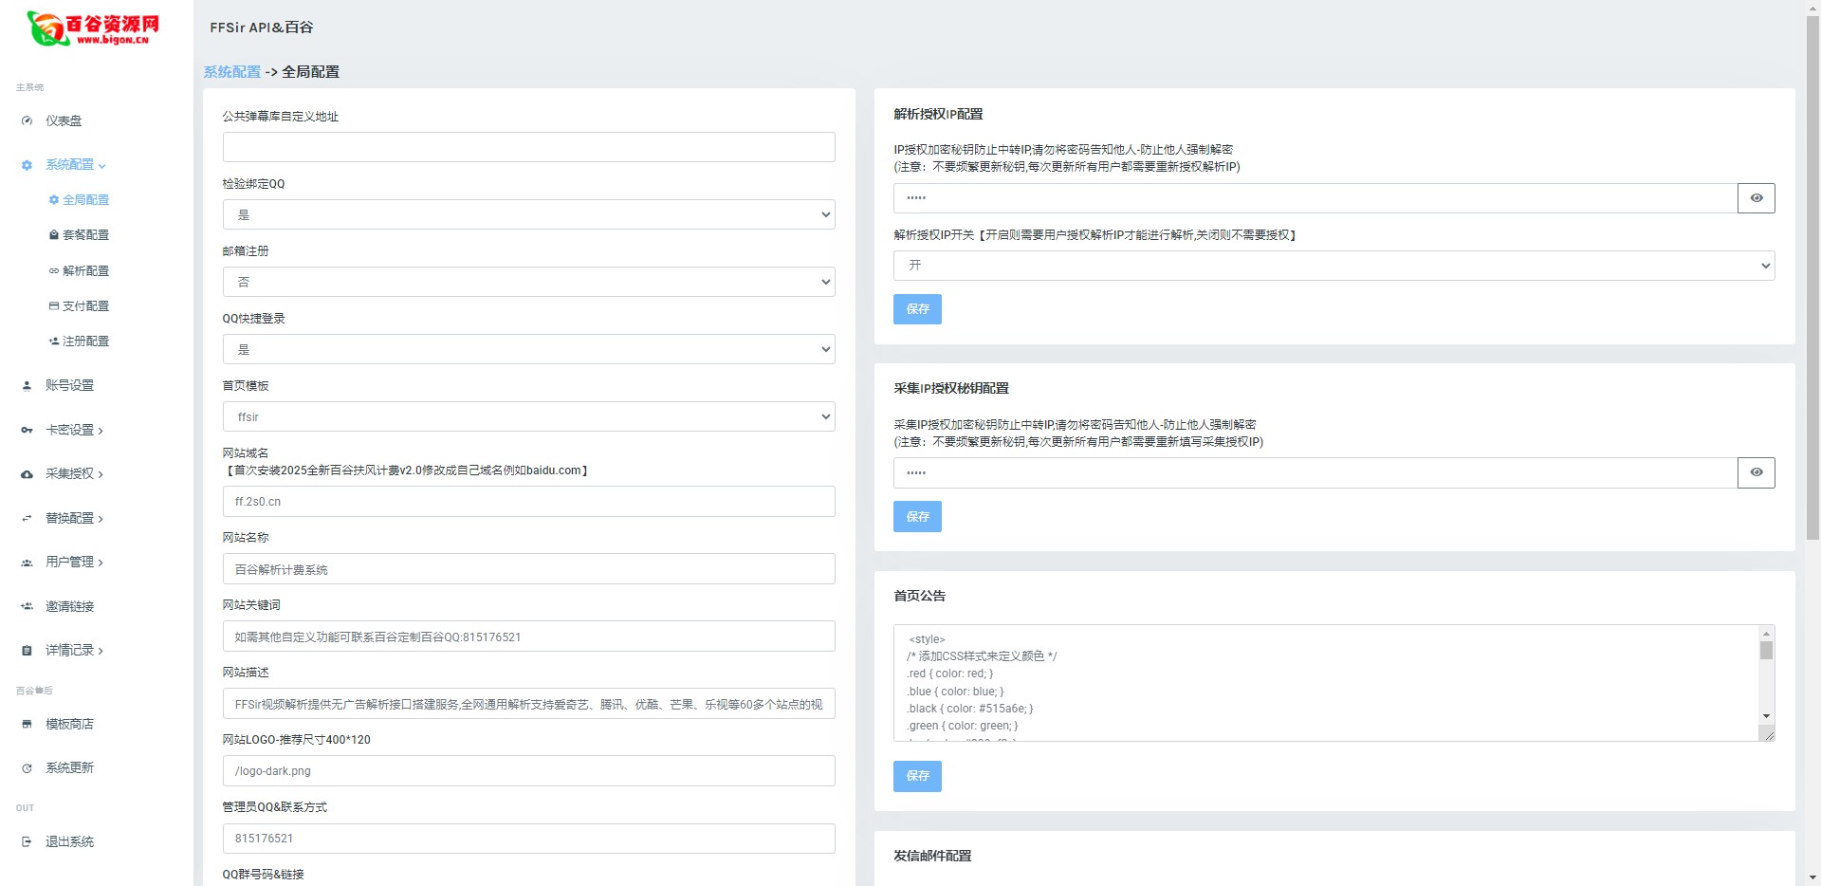Click the 系统配置 breadcrumb link
Viewport: 1821px width, 886px height.
231,72
